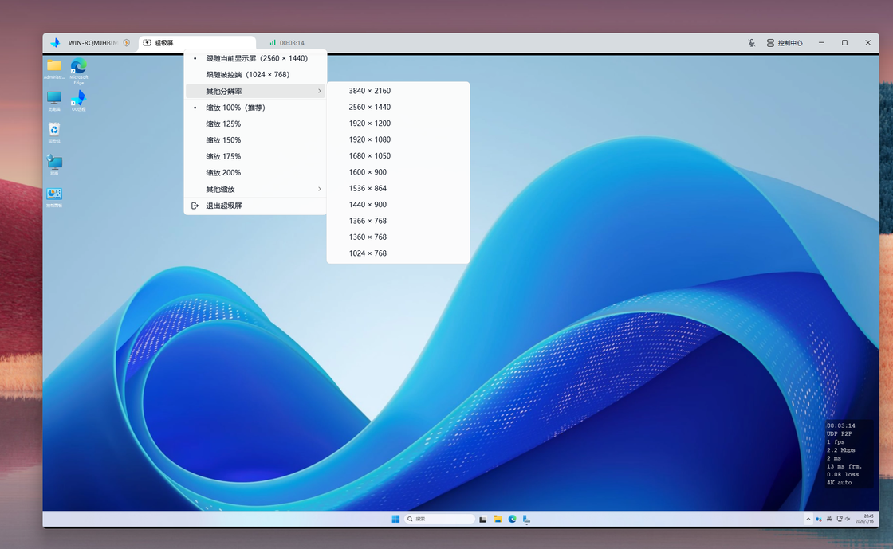Select the Administrator folder desktop icon
This screenshot has width=893, height=549.
point(54,69)
